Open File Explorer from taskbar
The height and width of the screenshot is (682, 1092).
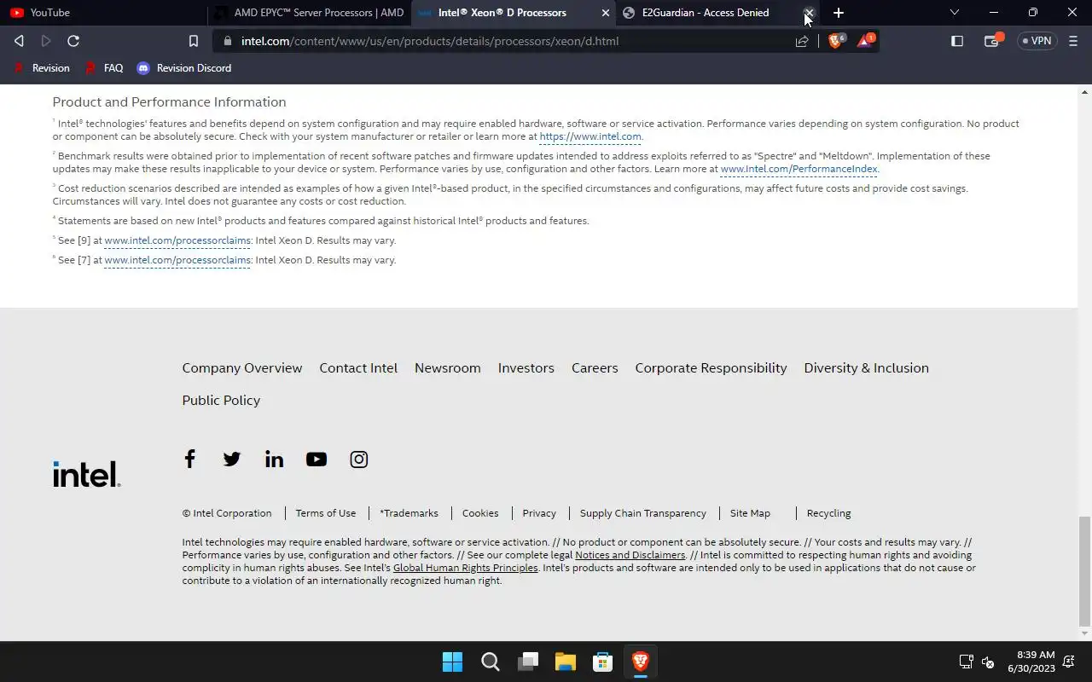point(566,662)
